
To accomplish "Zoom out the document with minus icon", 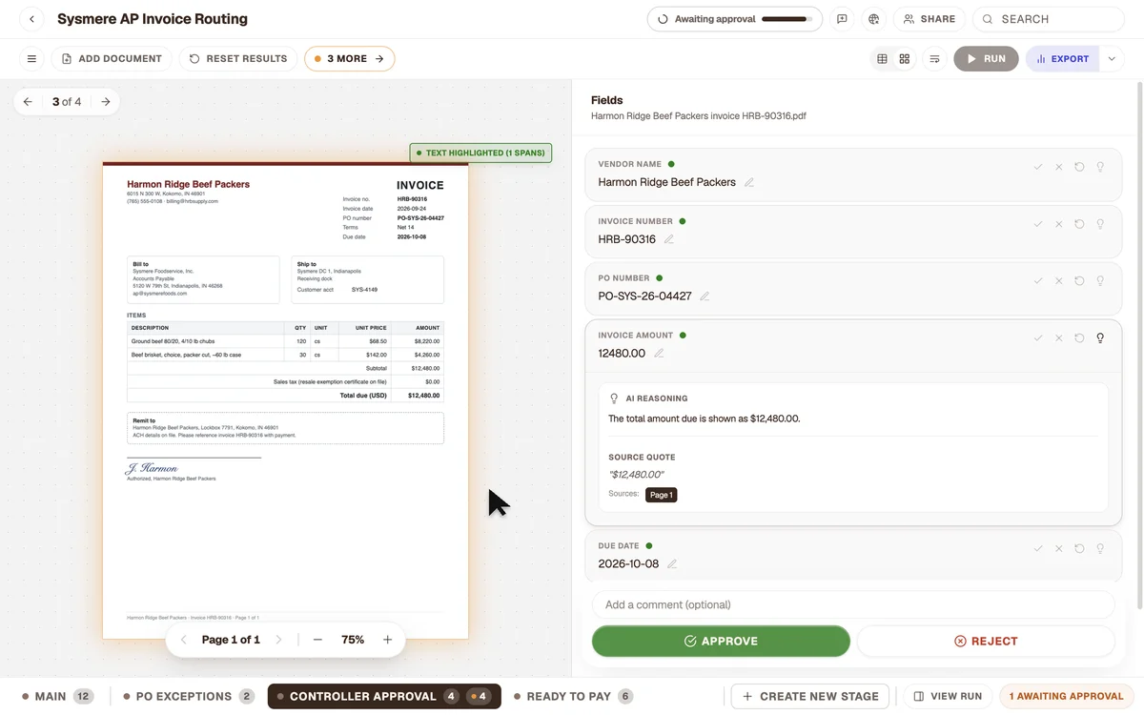I will [x=317, y=640].
